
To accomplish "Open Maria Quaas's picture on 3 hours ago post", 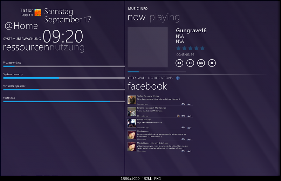I will coord(132,147).
